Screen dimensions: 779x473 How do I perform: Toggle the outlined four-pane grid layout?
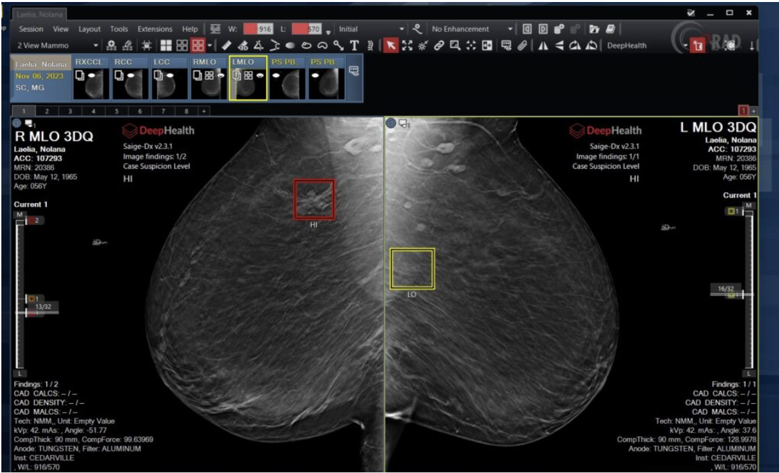click(x=182, y=46)
